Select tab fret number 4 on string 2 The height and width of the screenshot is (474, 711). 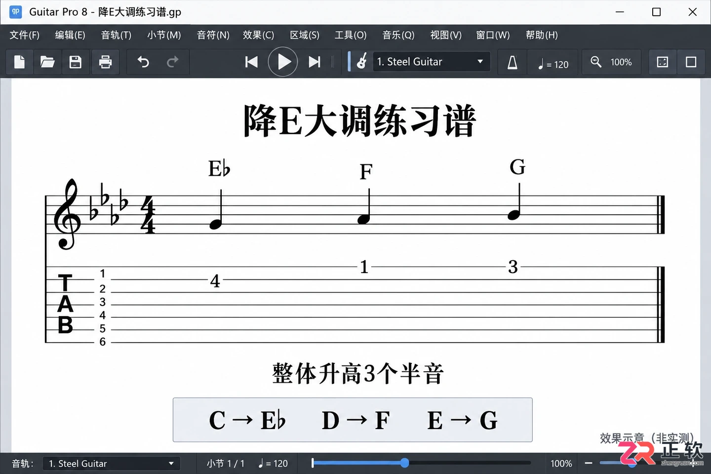pos(215,281)
